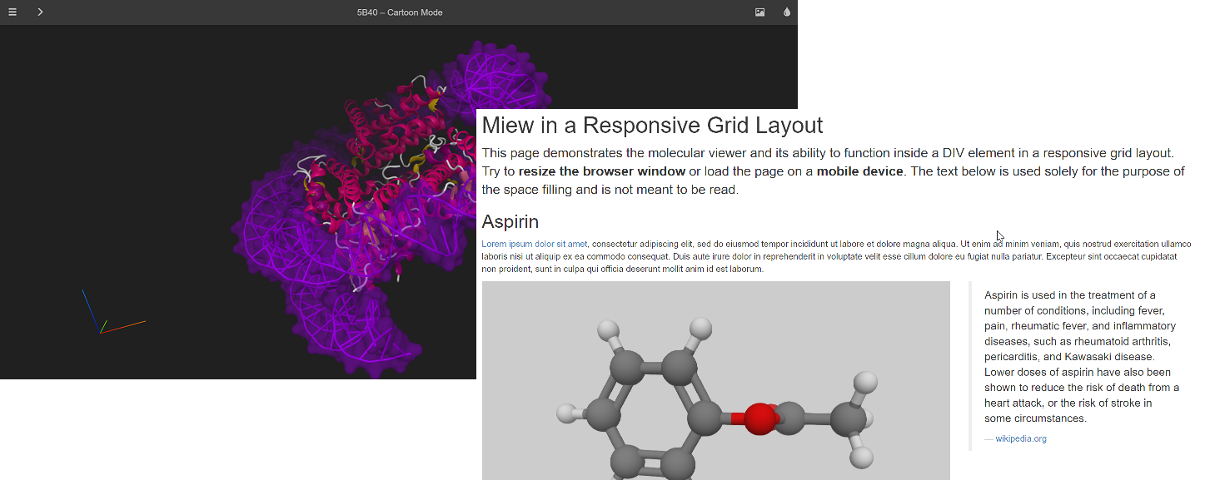Click the aspirin description quote block
The height and width of the screenshot is (480, 1220).
(x=1081, y=356)
